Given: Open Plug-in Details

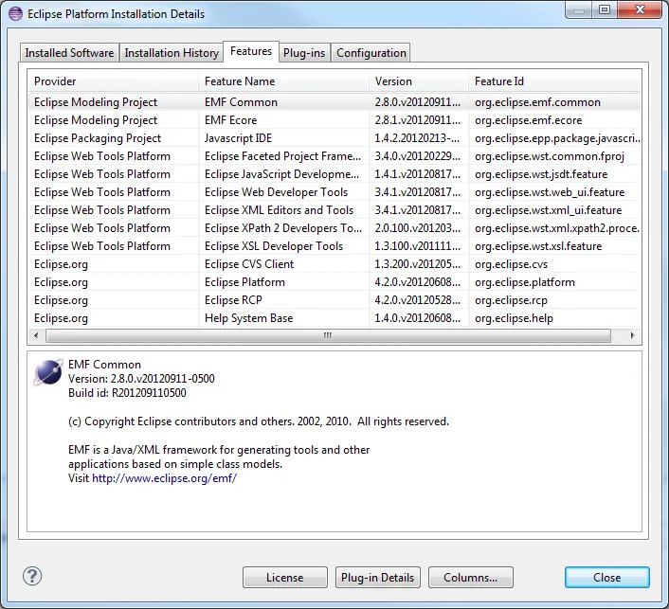Looking at the screenshot, I should pos(377,578).
